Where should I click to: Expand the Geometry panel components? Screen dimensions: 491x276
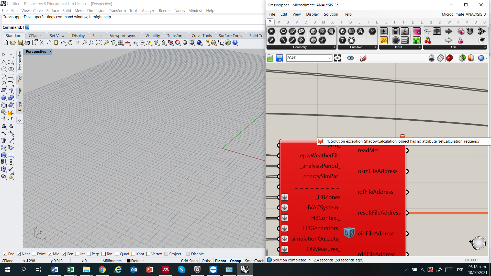click(x=334, y=47)
